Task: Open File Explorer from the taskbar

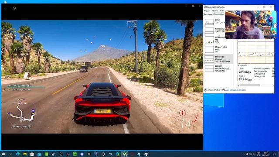Action: (25, 154)
